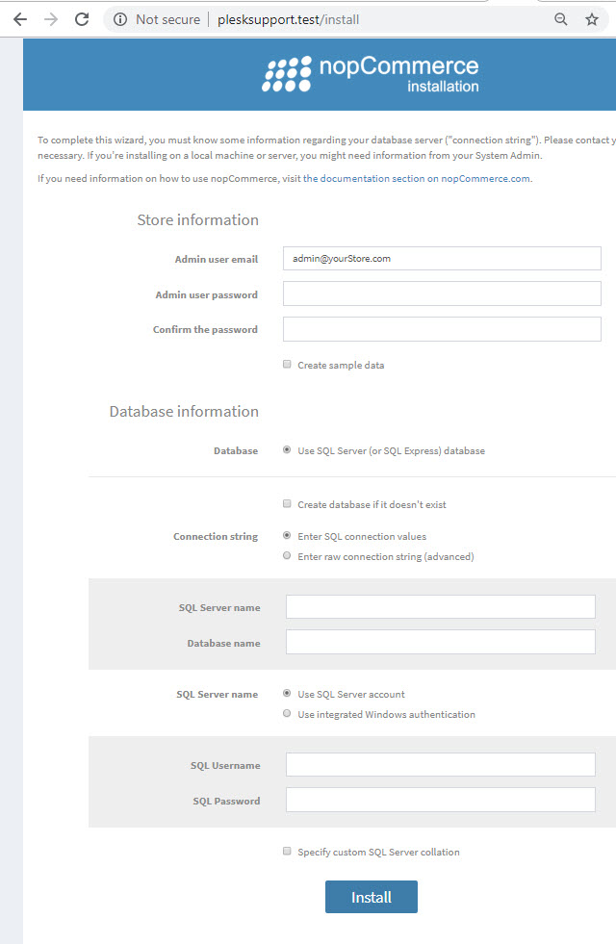
Task: Open the documentation section on nopCommerce.com link
Action: point(417,178)
